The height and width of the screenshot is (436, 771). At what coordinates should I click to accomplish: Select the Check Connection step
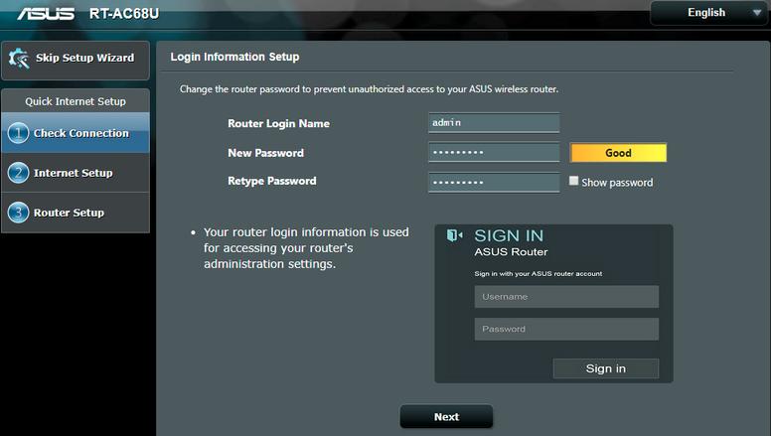[76, 133]
